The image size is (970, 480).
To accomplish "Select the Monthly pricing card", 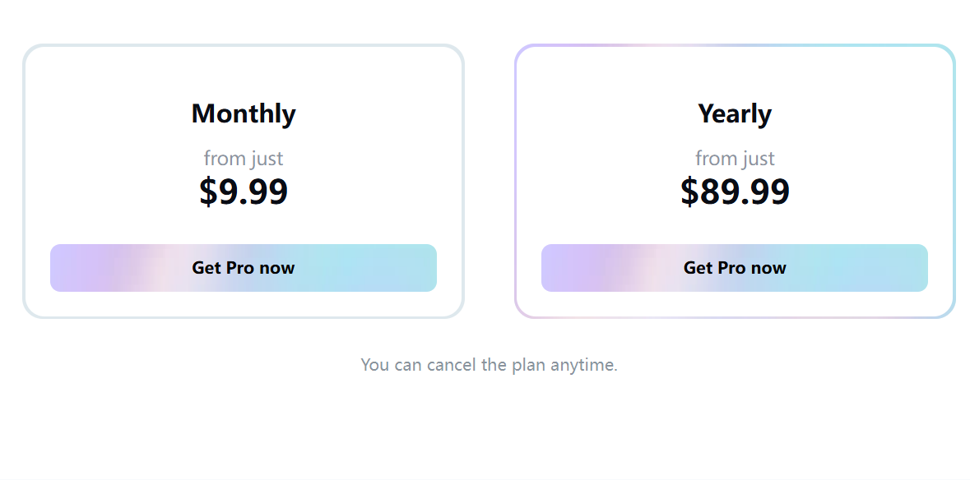I will 244,181.
